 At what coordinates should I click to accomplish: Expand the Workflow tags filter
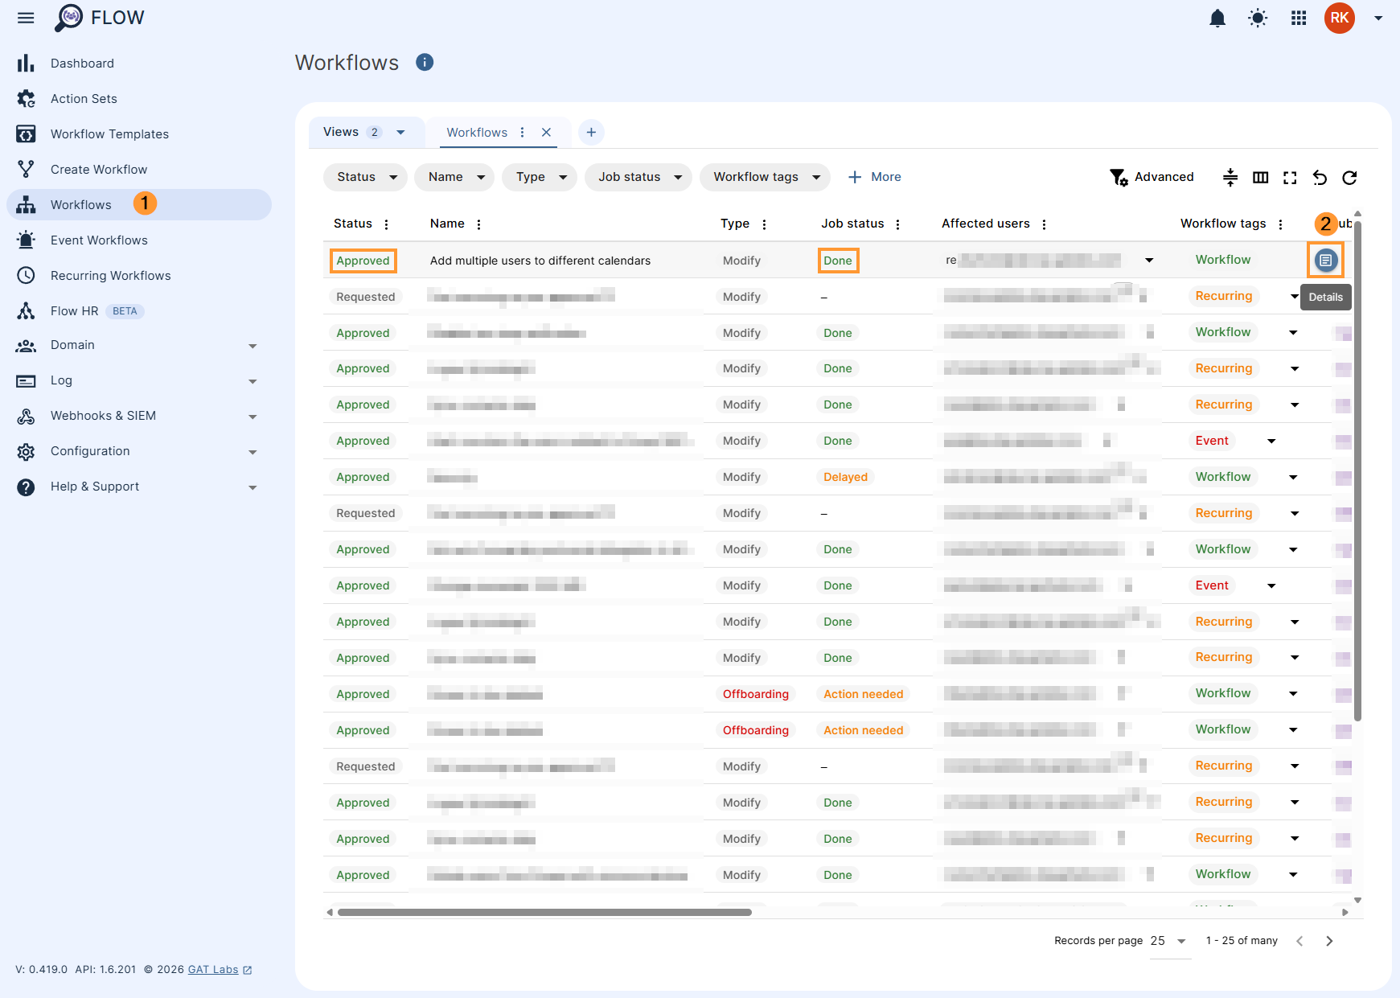[x=764, y=177]
